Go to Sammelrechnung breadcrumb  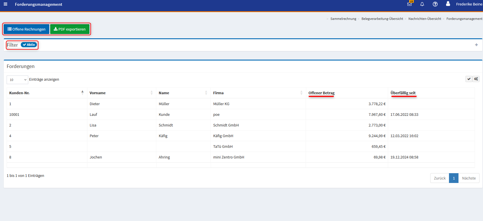(343, 19)
